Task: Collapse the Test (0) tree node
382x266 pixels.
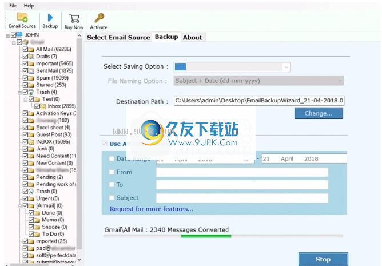Action: click(x=26, y=100)
